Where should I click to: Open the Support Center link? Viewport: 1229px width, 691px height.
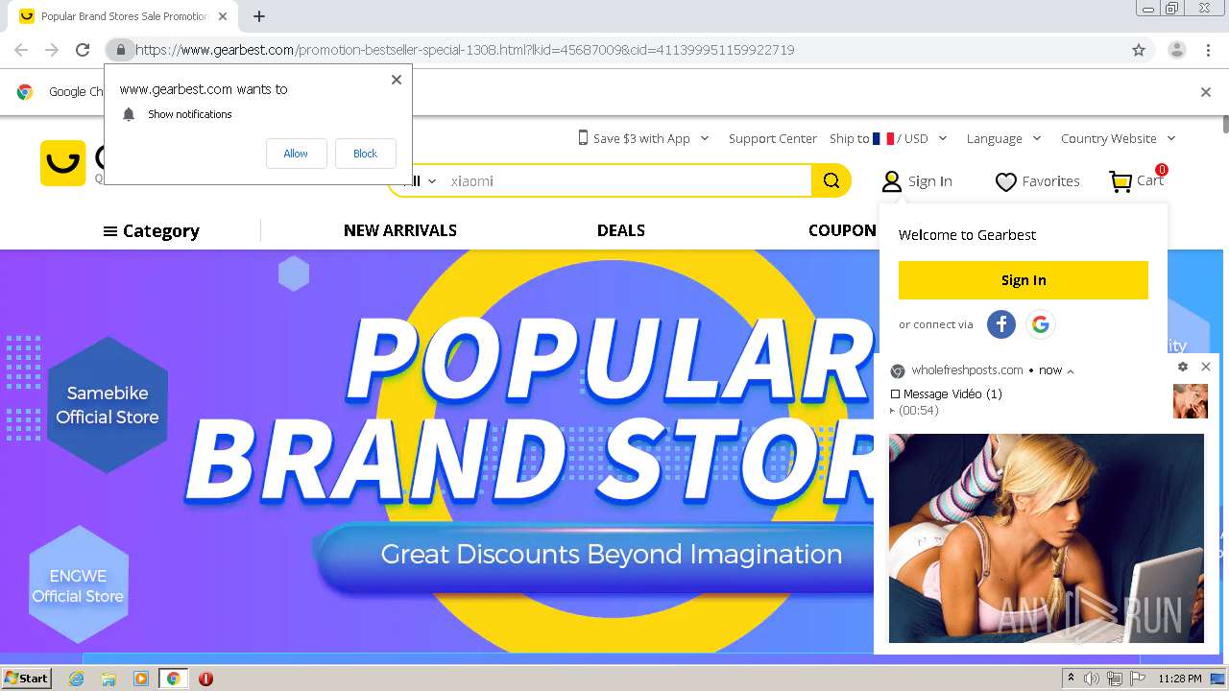[x=773, y=138]
